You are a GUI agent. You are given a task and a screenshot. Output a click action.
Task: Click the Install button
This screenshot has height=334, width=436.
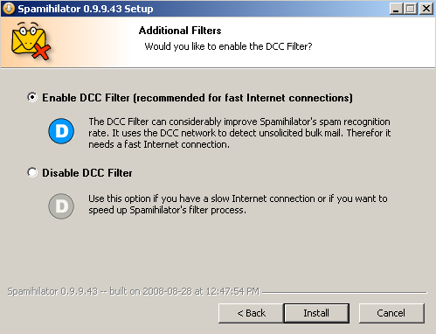coord(316,313)
